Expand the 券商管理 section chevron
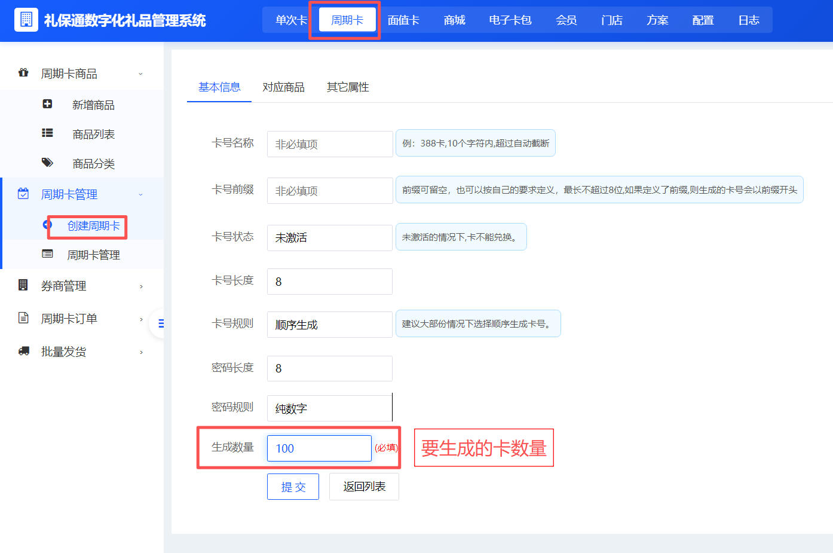833x553 pixels. 141,285
